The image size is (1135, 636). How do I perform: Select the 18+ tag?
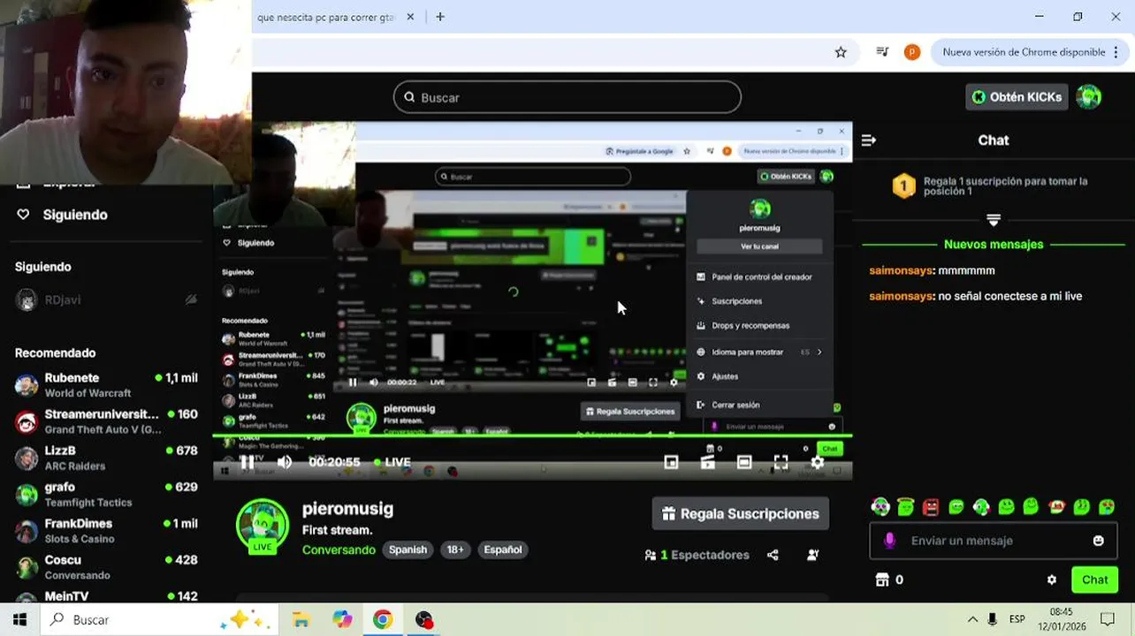pyautogui.click(x=455, y=549)
